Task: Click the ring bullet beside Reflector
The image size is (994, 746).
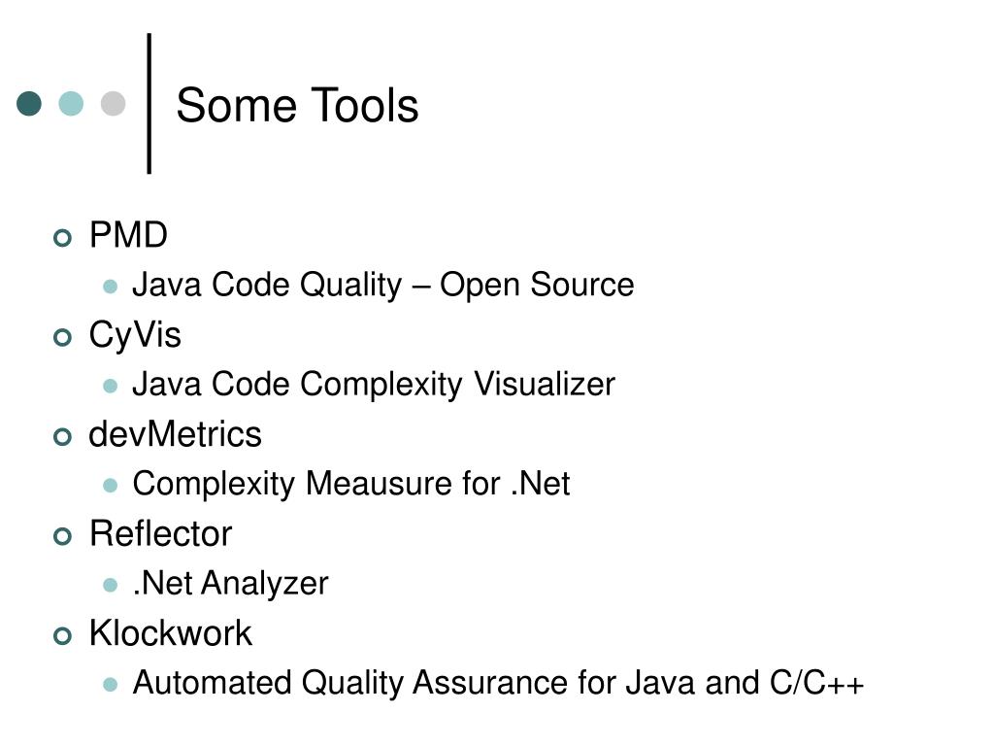Action: (x=63, y=536)
